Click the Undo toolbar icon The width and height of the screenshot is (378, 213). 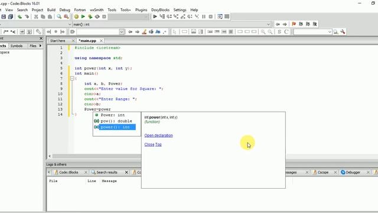(19, 17)
